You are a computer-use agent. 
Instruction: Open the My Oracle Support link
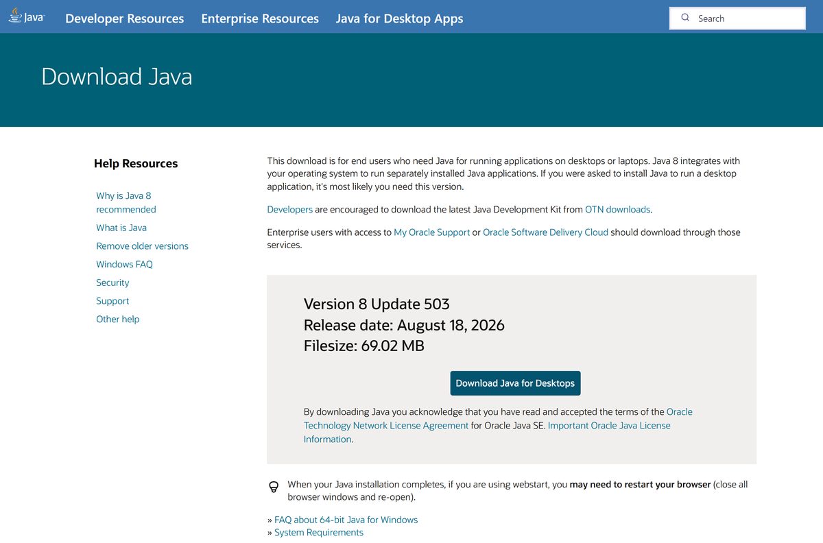click(431, 232)
